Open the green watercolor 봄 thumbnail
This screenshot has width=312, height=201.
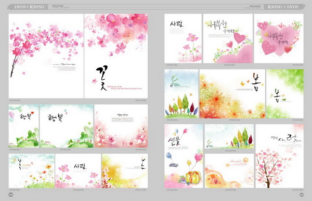tap(285, 94)
